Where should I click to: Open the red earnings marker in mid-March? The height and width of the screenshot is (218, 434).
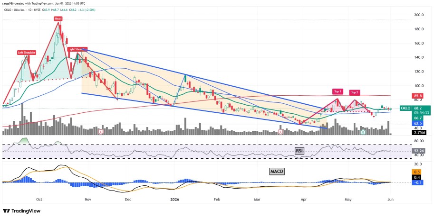pos(280,132)
